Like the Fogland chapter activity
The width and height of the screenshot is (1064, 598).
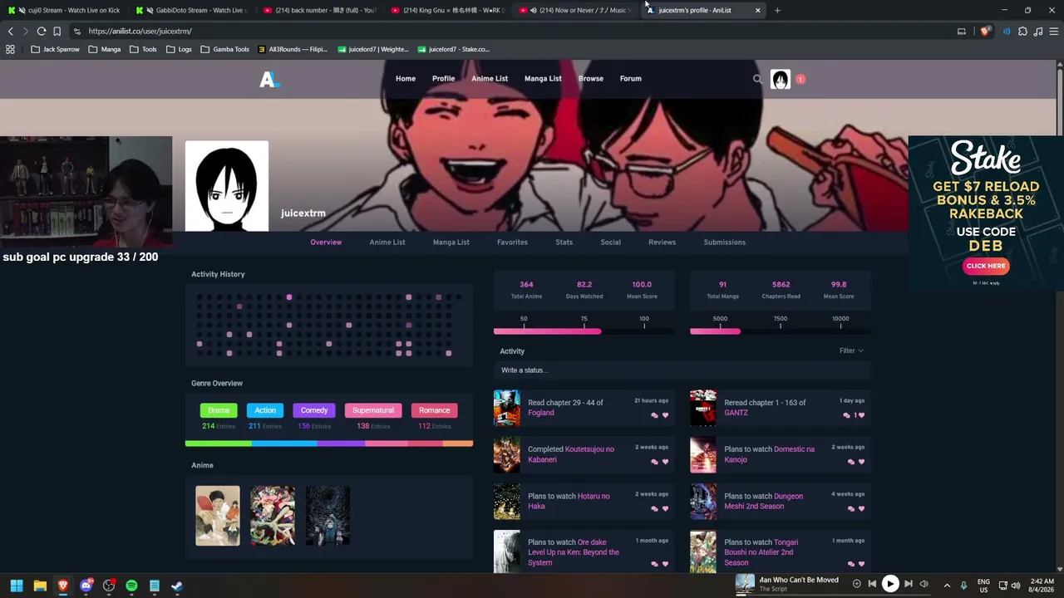(x=665, y=415)
